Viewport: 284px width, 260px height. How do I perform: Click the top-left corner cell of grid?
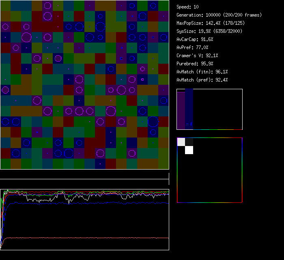tap(5, 5)
